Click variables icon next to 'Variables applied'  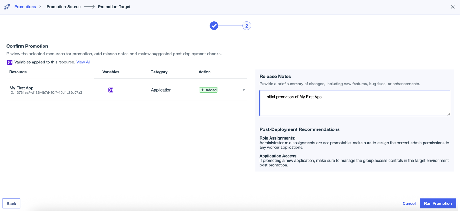coord(10,62)
